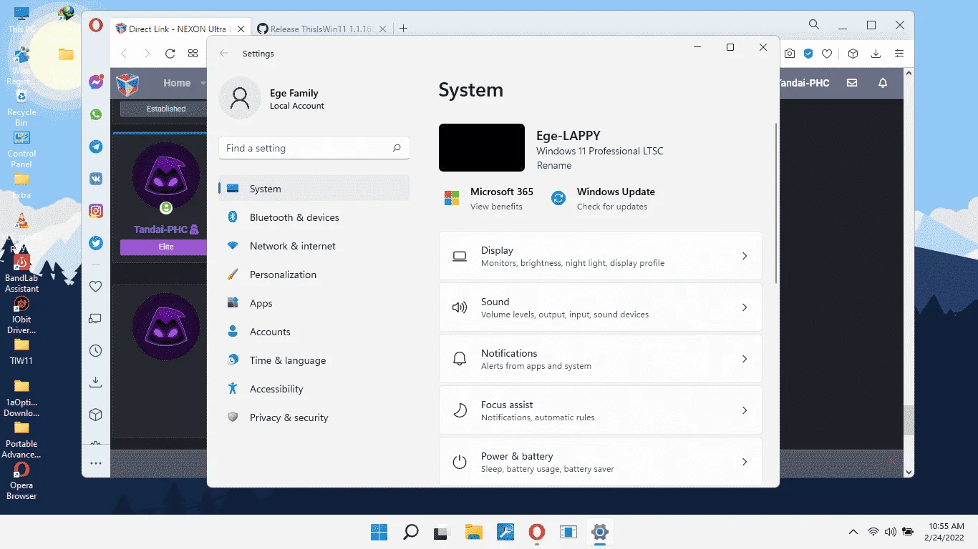Open WhatsApp in Opera sidebar
Image resolution: width=978 pixels, height=549 pixels.
(x=95, y=114)
